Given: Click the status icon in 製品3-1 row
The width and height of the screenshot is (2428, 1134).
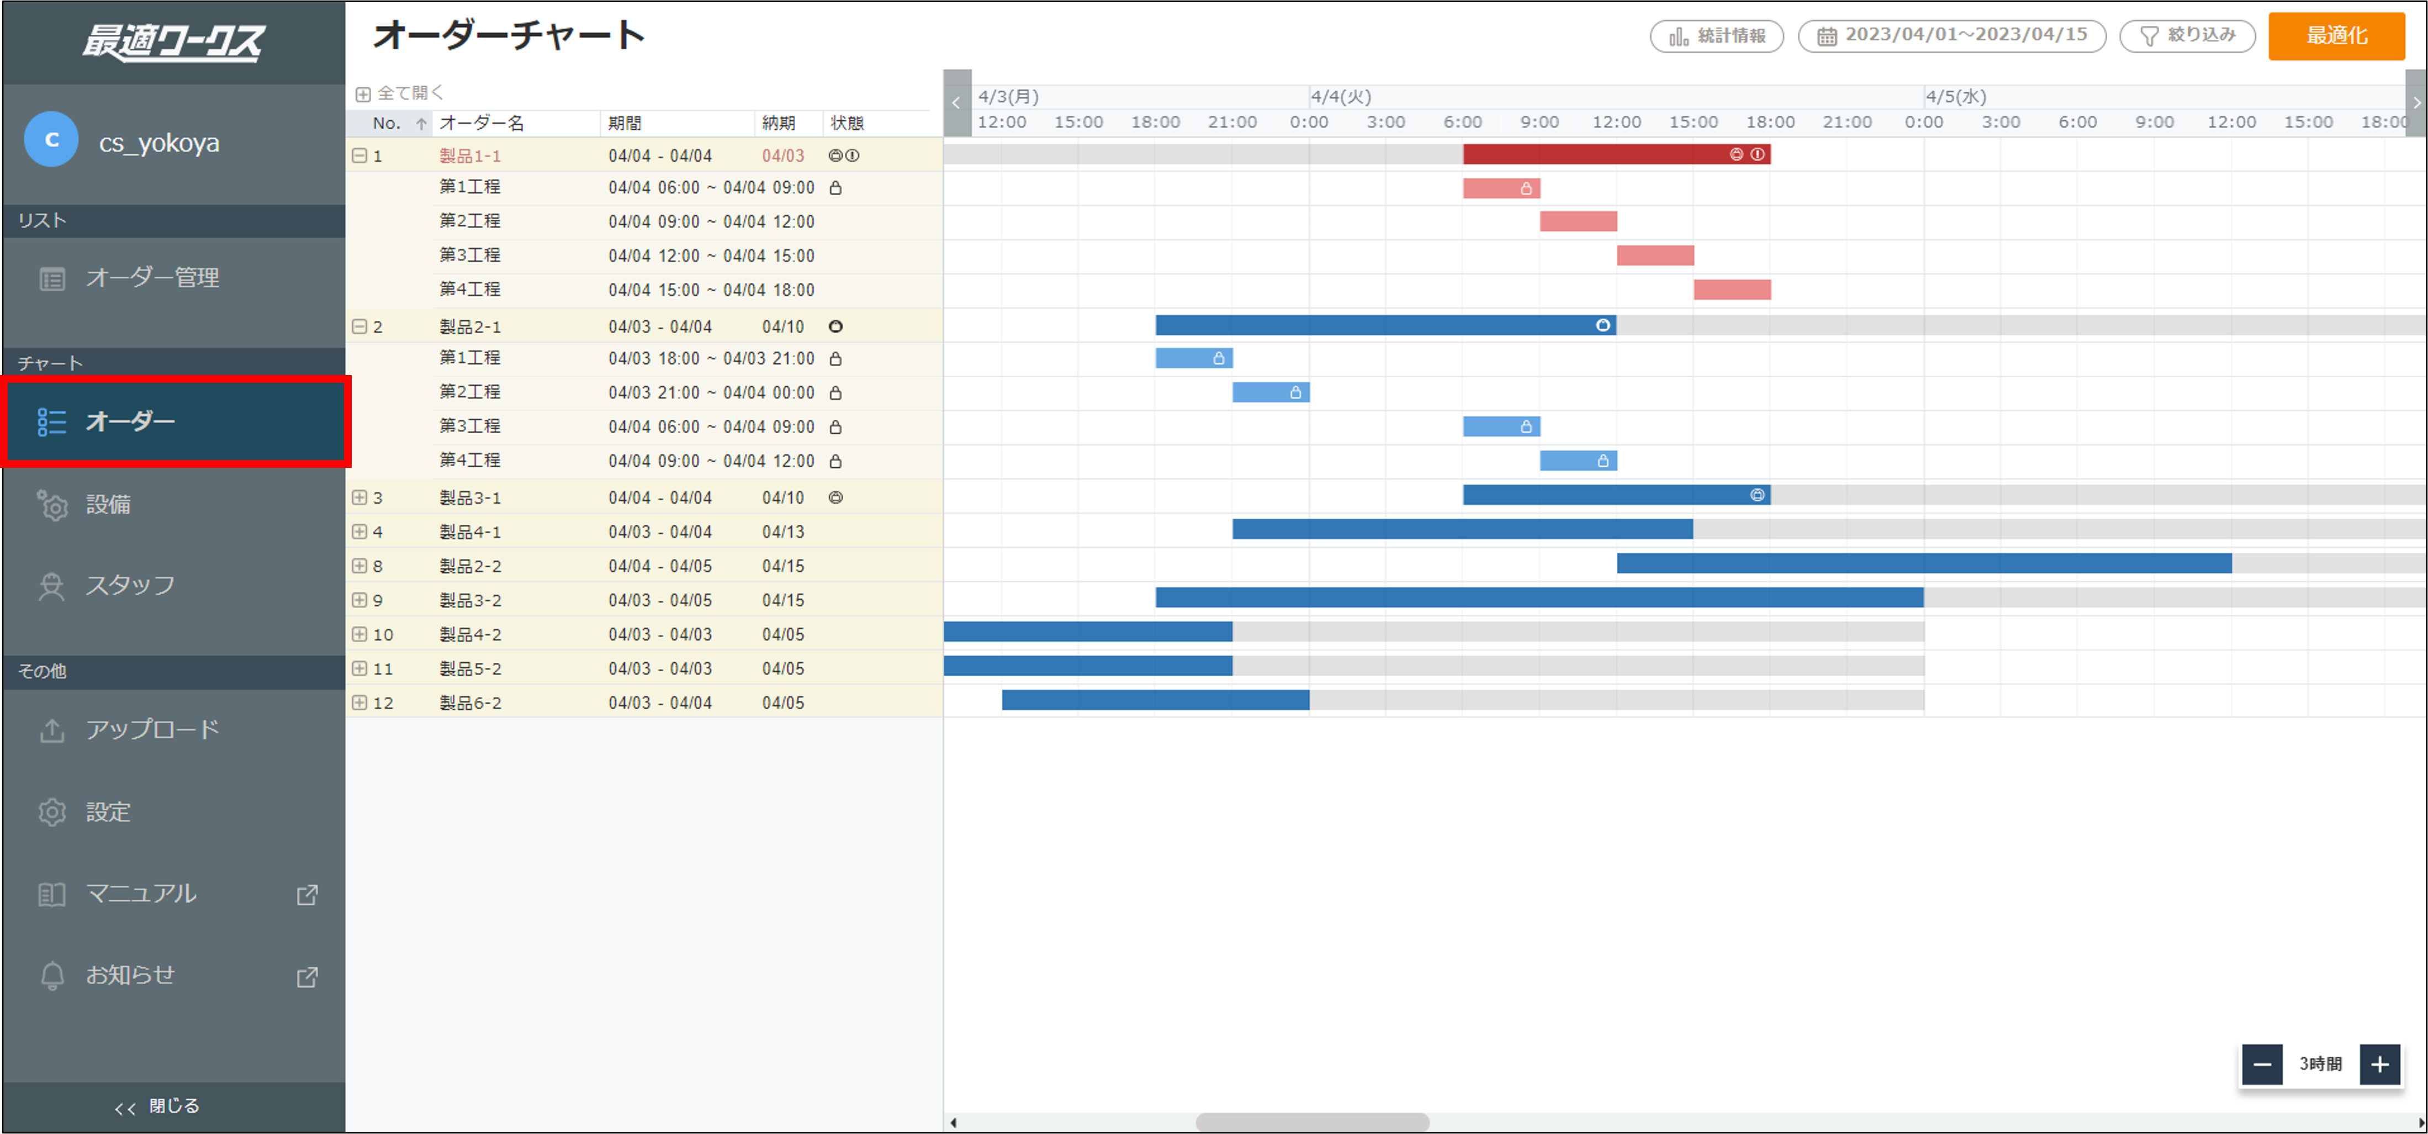Looking at the screenshot, I should pos(835,497).
